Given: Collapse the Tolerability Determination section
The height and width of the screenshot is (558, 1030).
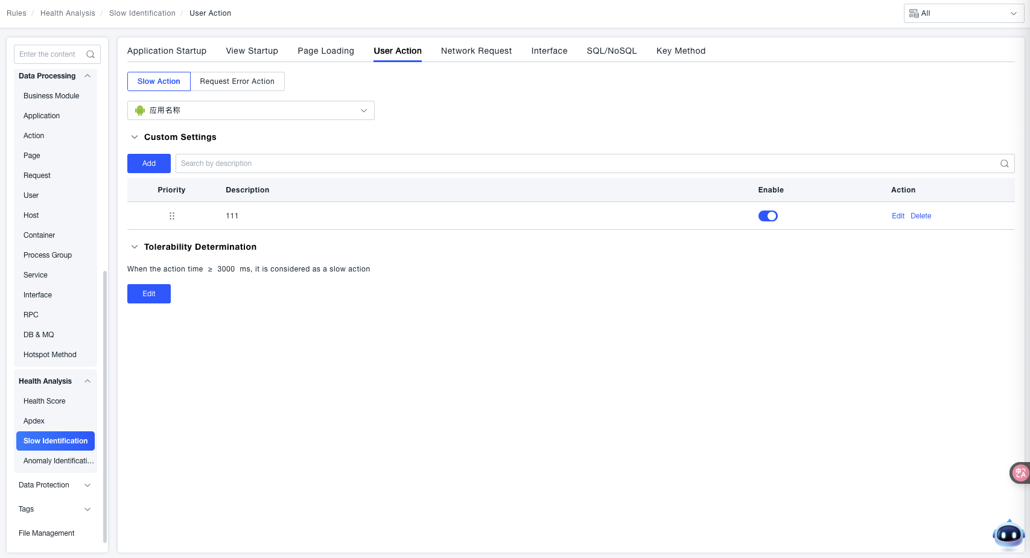Looking at the screenshot, I should click(135, 247).
